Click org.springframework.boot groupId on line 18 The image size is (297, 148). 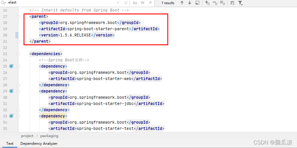click(x=89, y=23)
